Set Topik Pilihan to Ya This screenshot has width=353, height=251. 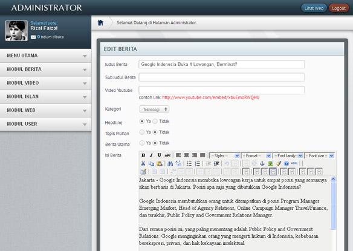pyautogui.click(x=142, y=132)
